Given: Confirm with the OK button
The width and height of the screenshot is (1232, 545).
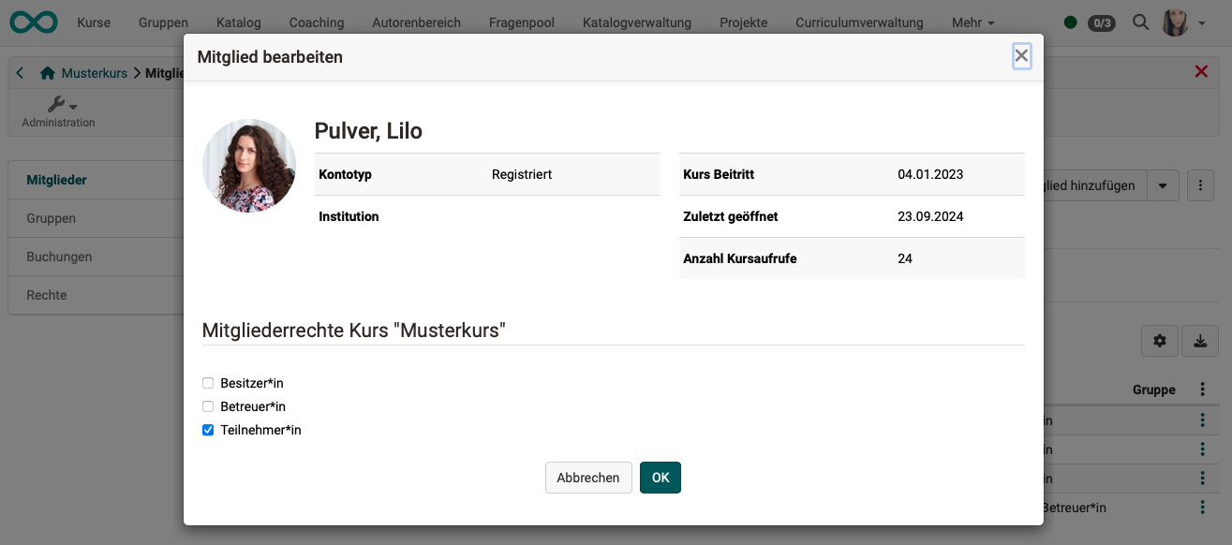Looking at the screenshot, I should pyautogui.click(x=661, y=478).
